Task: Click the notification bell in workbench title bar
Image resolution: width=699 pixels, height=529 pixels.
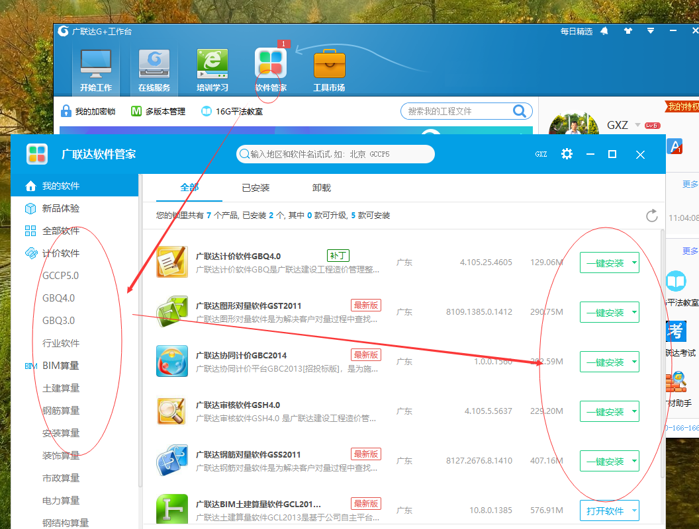Action: 604,31
